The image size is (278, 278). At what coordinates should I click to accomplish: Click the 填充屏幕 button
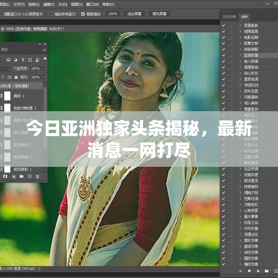point(159,14)
